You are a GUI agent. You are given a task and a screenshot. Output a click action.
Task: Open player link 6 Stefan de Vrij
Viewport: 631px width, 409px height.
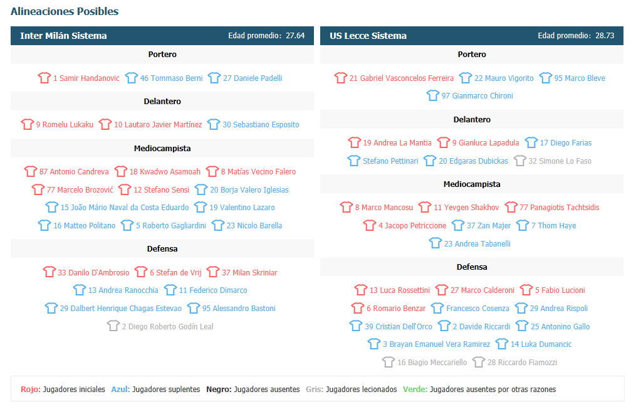tap(175, 273)
